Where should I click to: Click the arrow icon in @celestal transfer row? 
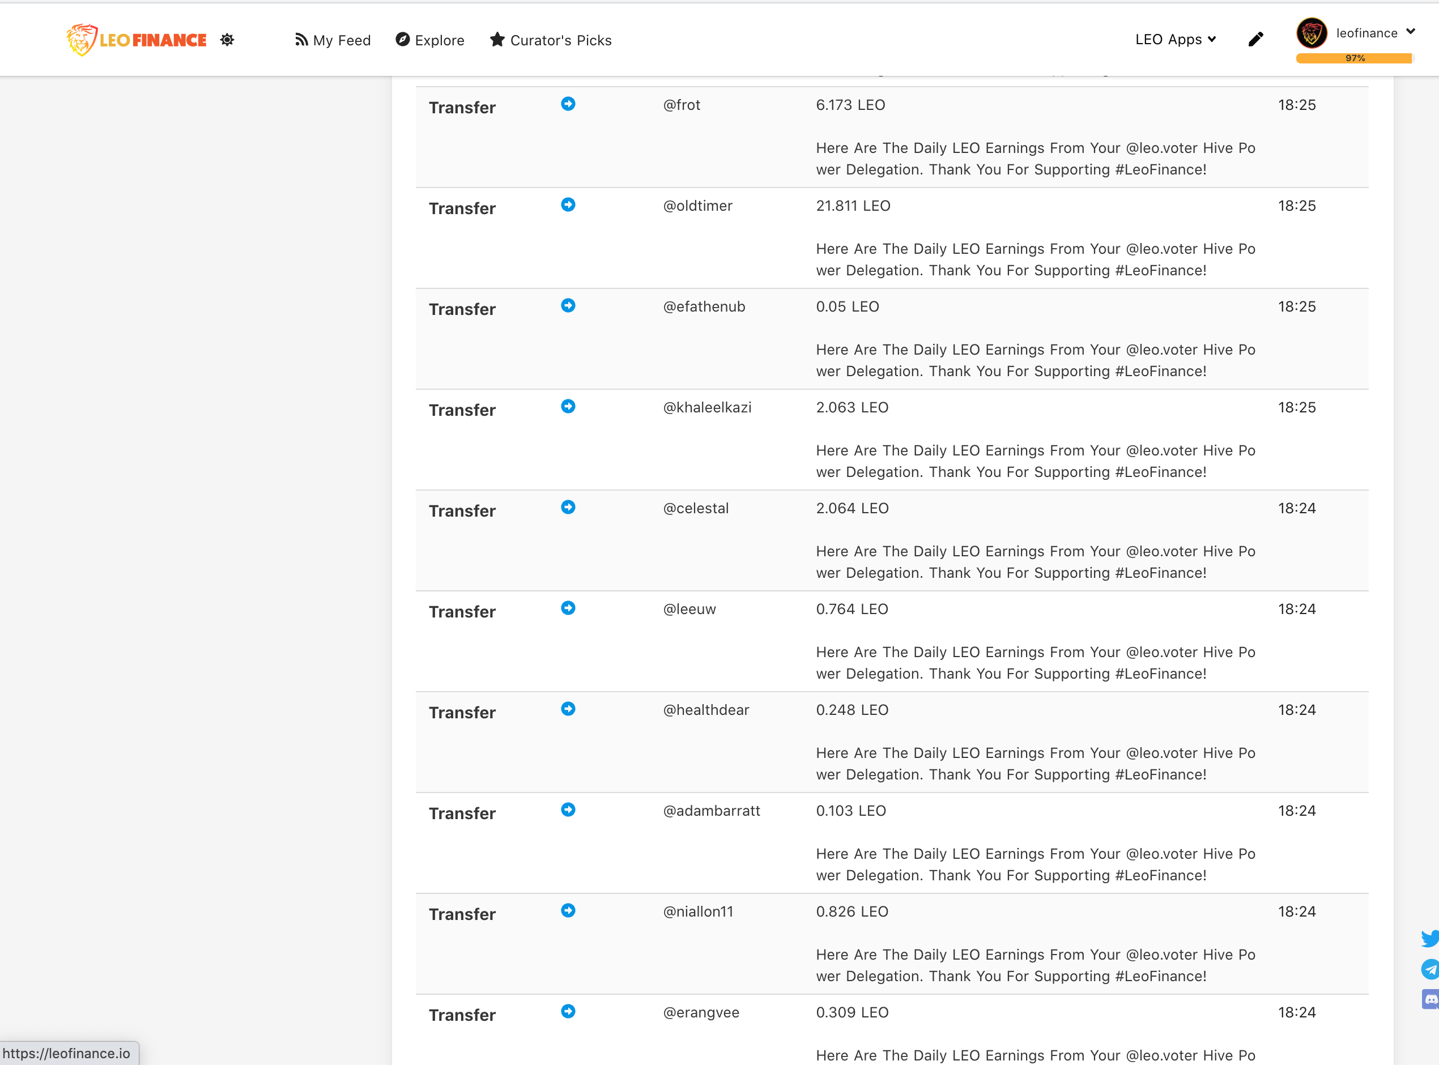[568, 508]
